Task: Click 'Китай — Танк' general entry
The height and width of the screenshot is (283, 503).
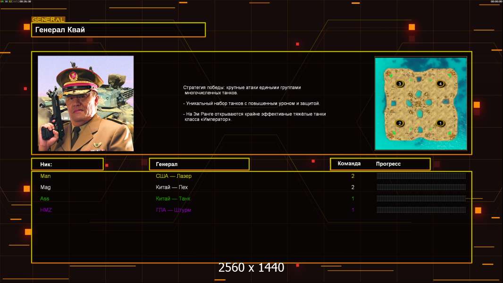Action: tap(173, 199)
